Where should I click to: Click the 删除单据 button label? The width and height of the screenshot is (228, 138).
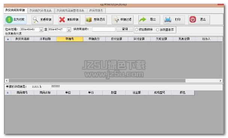(73, 19)
